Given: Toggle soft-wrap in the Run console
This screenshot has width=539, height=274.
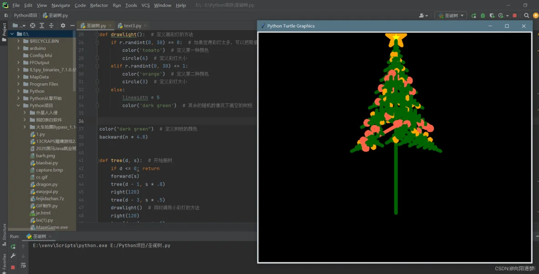Looking at the screenshot, I should tap(23, 265).
